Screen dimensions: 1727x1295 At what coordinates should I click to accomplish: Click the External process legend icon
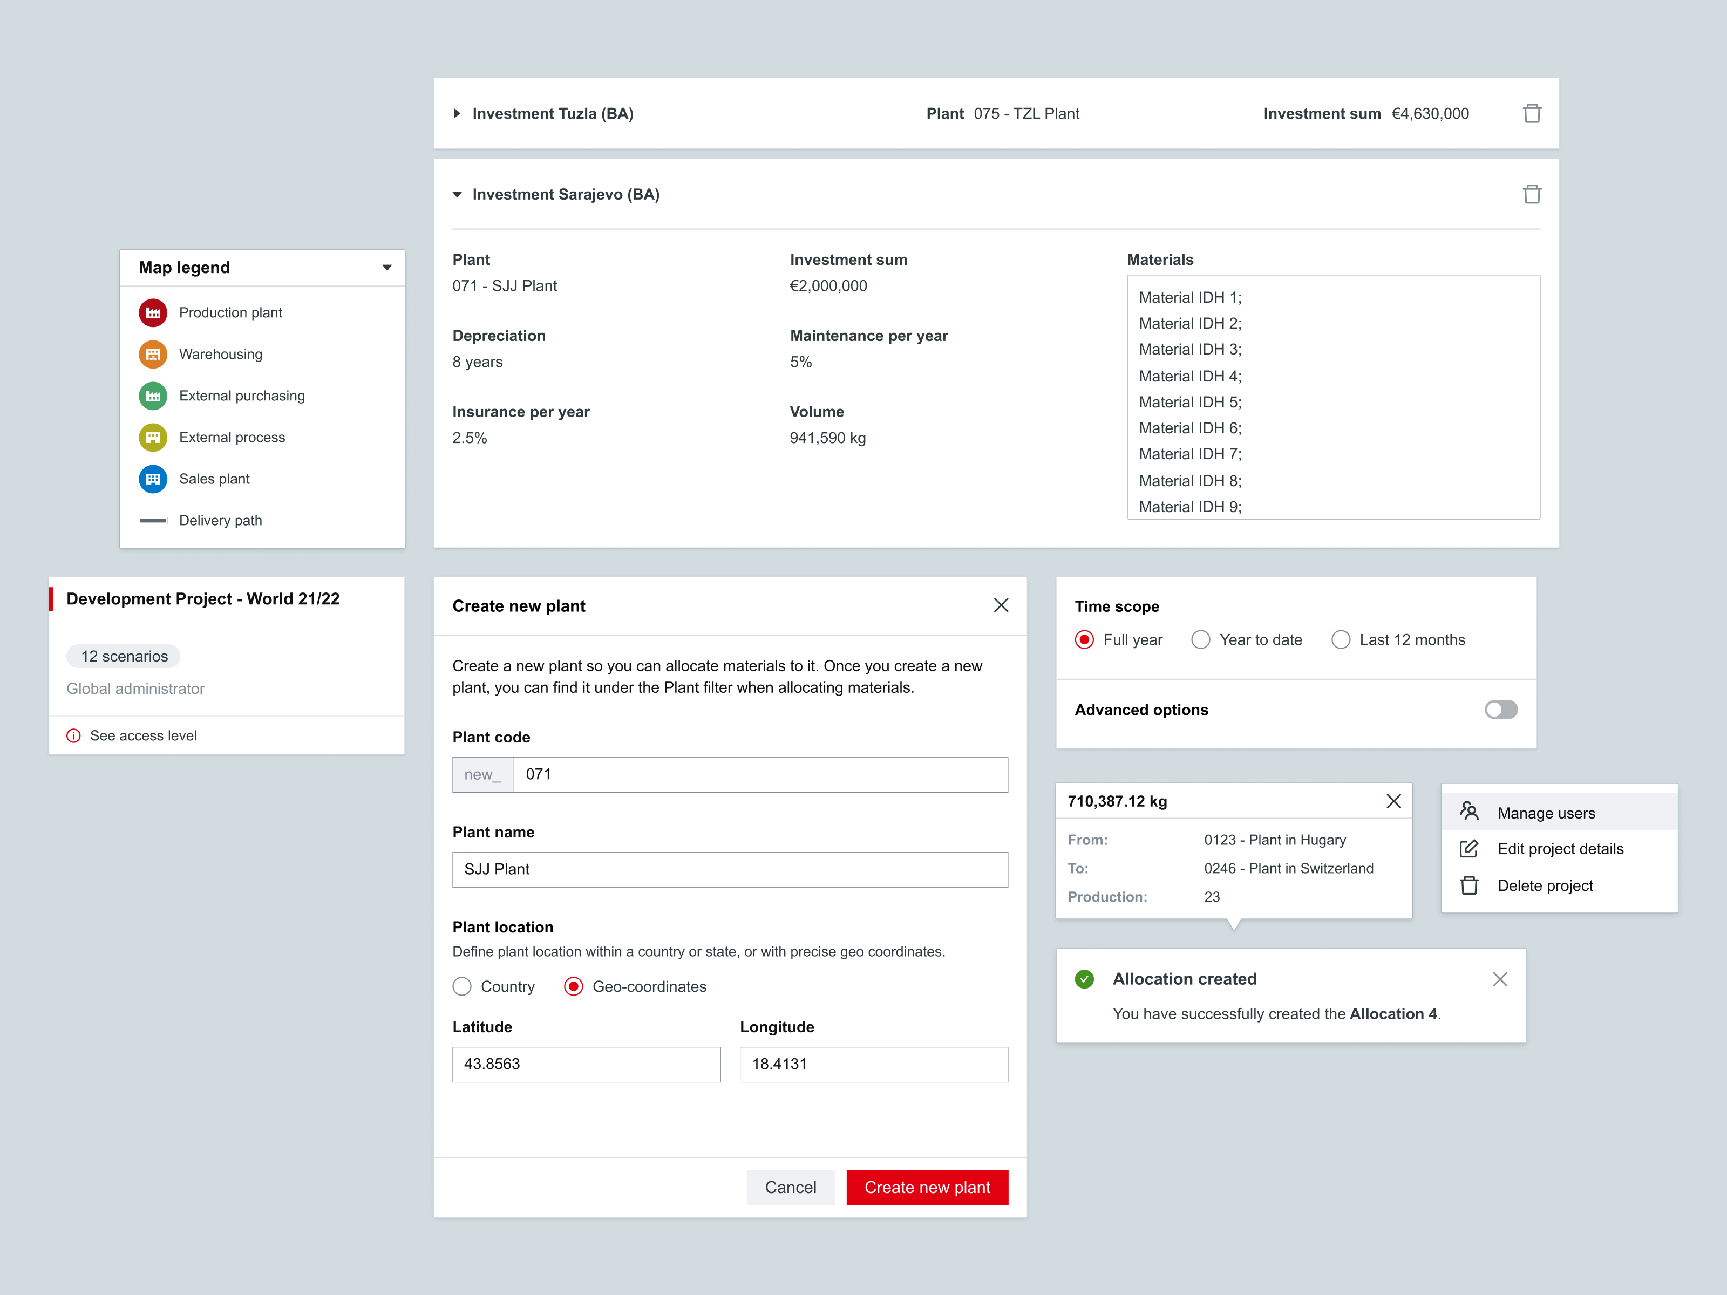point(153,437)
